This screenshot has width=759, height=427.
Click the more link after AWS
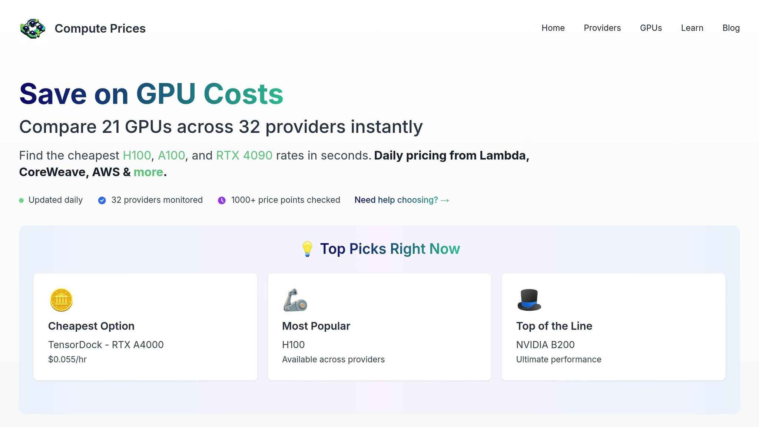tap(148, 172)
